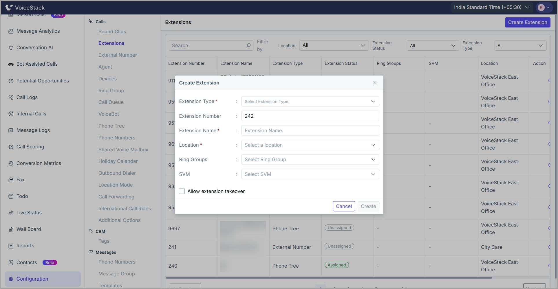Go to Ring Group settings
The width and height of the screenshot is (558, 289).
(111, 91)
